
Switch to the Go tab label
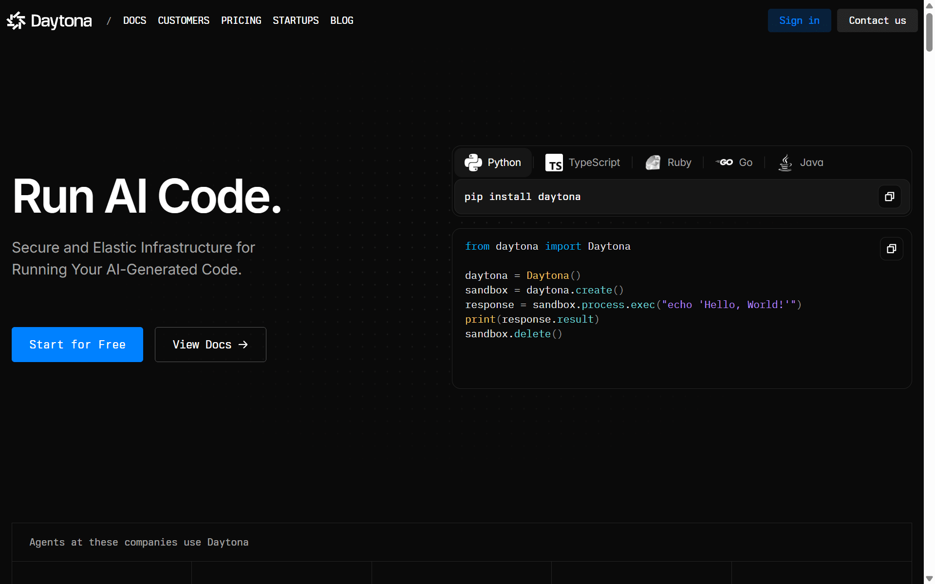(746, 163)
